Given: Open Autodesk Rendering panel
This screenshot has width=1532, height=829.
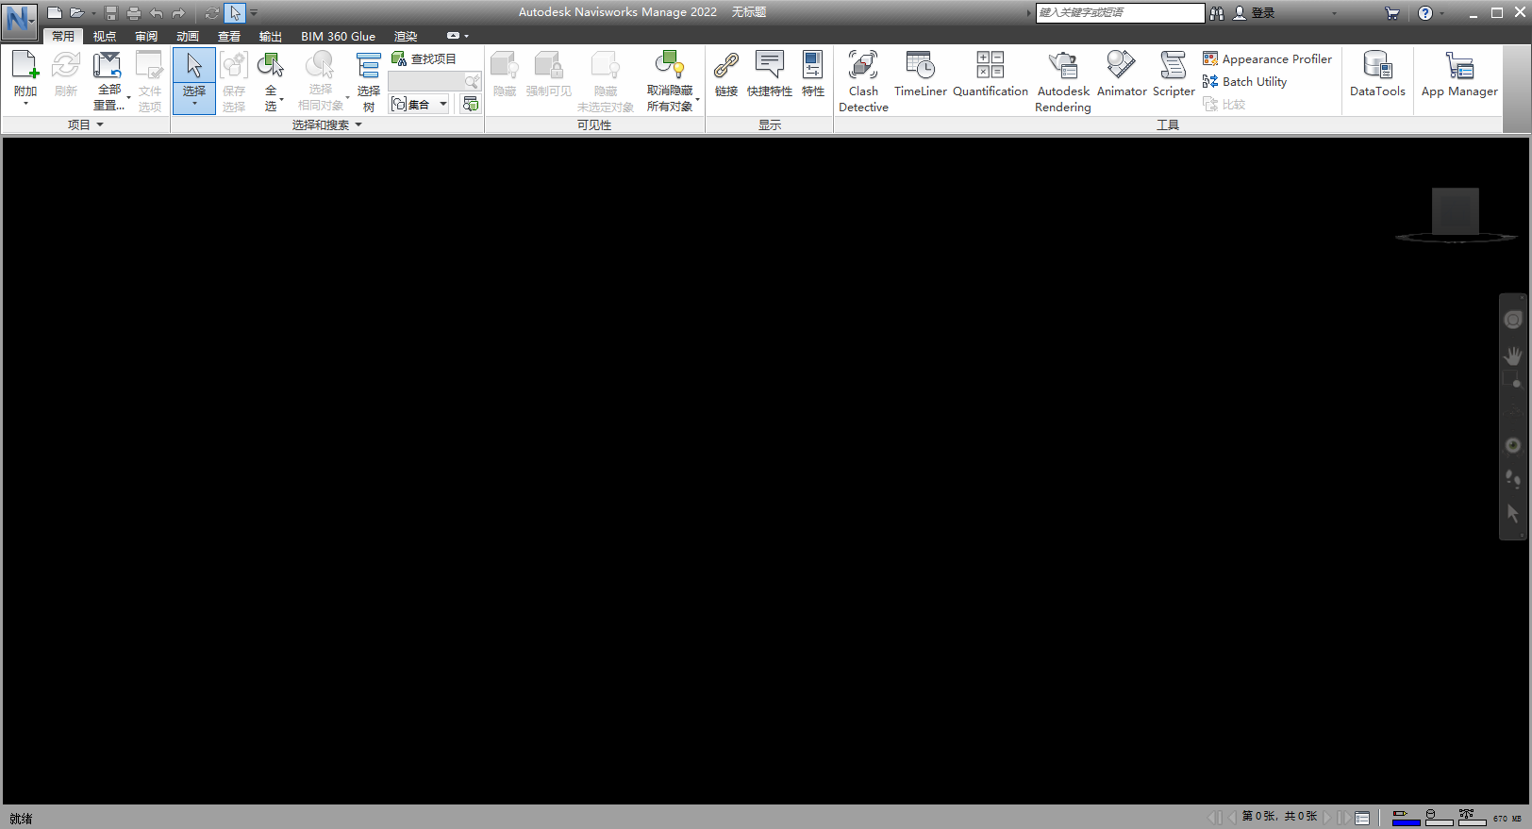Looking at the screenshot, I should pos(1062,81).
